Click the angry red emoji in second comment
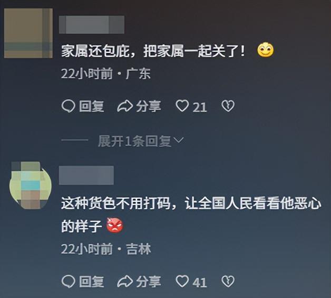This screenshot has height=298, width=331. 114,225
